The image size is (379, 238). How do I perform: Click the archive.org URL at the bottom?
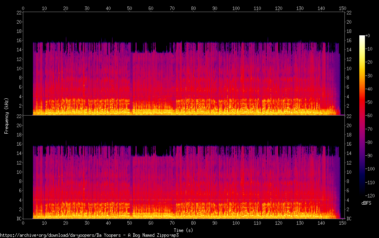[89, 235]
